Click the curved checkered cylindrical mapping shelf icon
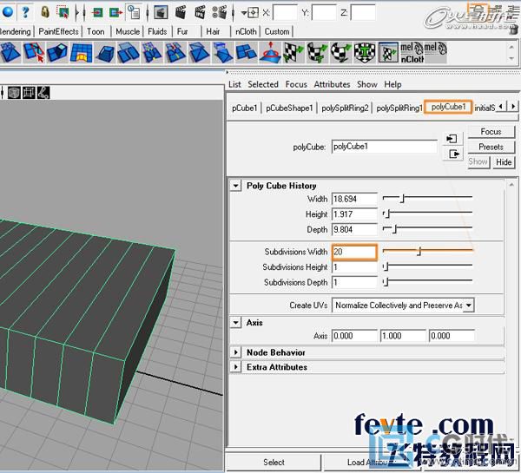Screen dimensions: 521x473 (x=317, y=52)
